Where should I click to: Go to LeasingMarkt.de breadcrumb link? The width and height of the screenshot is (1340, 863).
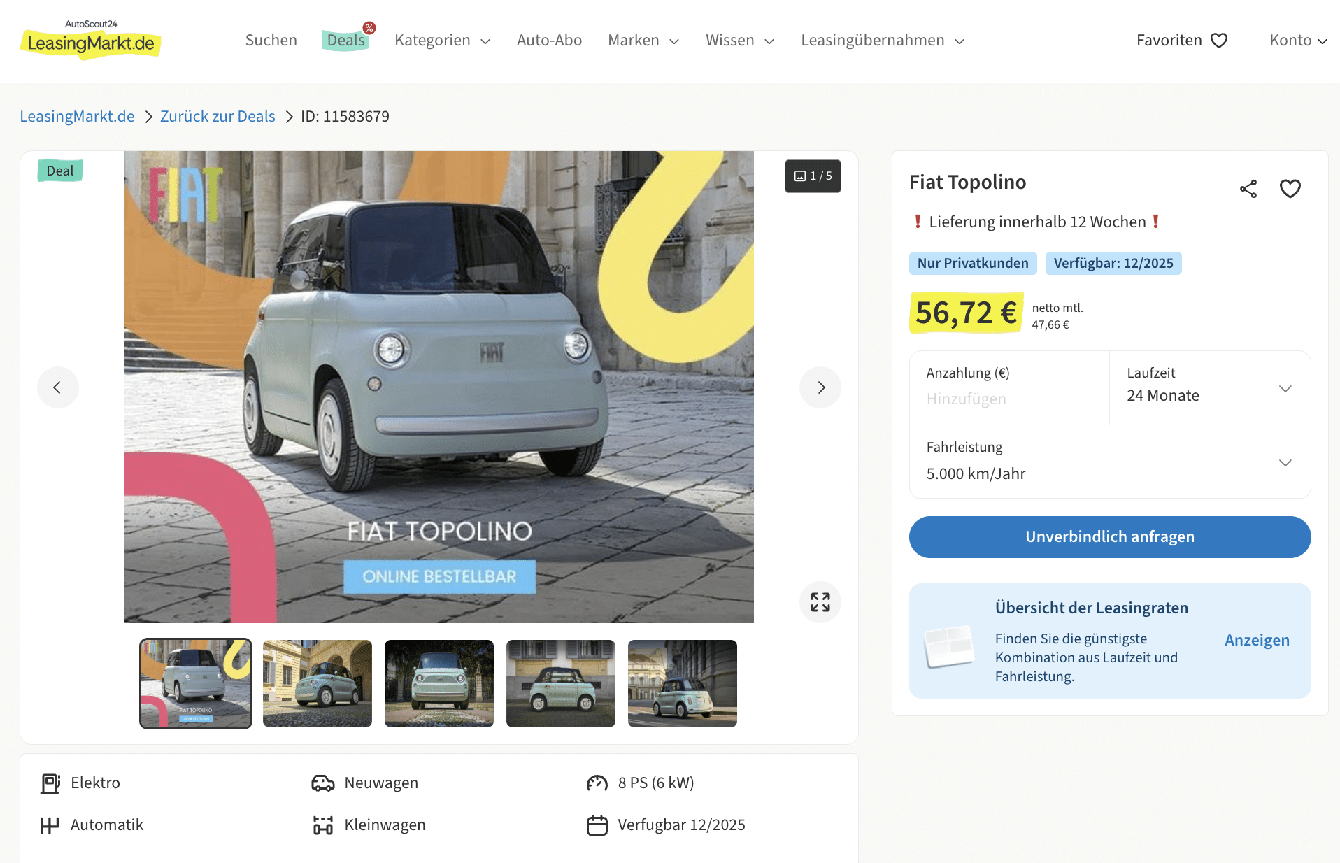(x=77, y=116)
